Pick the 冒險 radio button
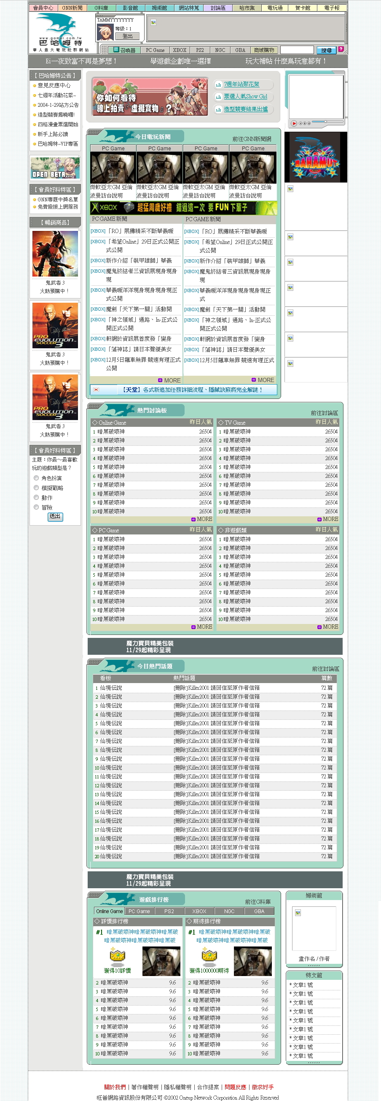Screen dimensions: 381x1101 click(36, 507)
